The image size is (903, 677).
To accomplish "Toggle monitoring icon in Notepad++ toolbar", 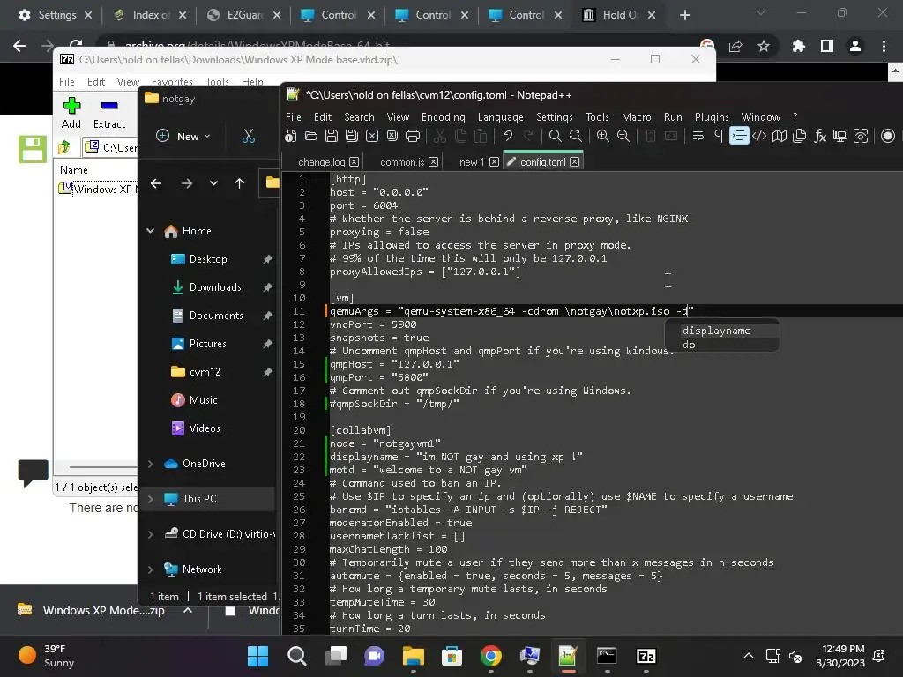I will [x=861, y=136].
